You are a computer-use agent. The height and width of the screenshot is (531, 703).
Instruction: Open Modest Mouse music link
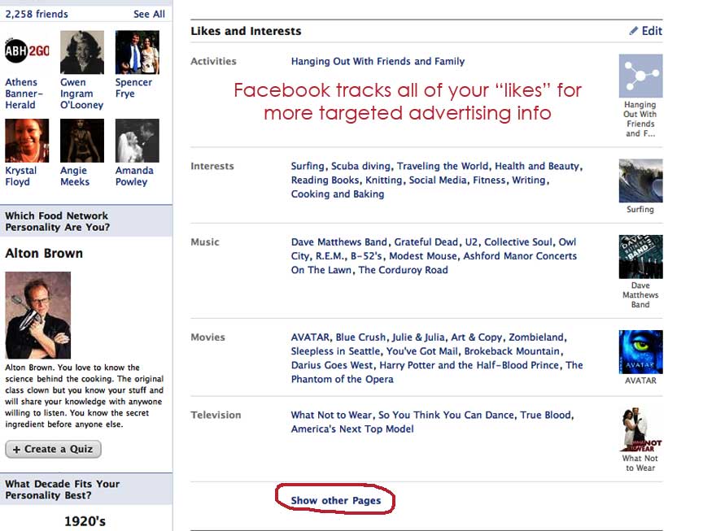[423, 256]
